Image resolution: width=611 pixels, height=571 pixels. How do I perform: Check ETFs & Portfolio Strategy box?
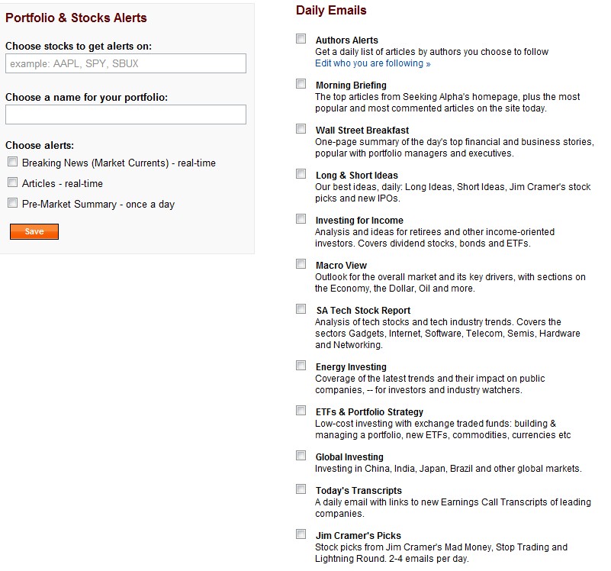tap(301, 411)
